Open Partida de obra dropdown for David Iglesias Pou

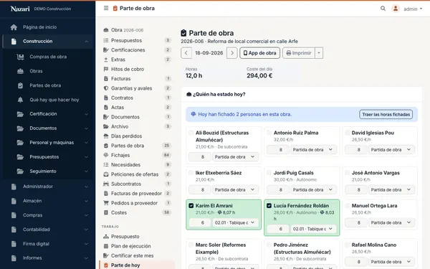[x=391, y=150]
